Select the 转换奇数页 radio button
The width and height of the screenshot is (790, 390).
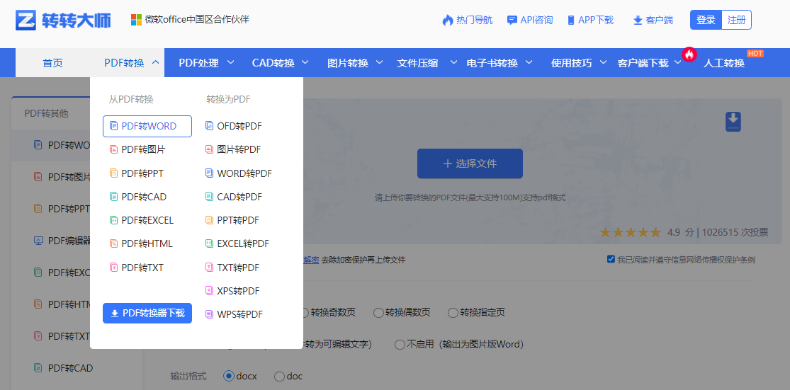[304, 313]
